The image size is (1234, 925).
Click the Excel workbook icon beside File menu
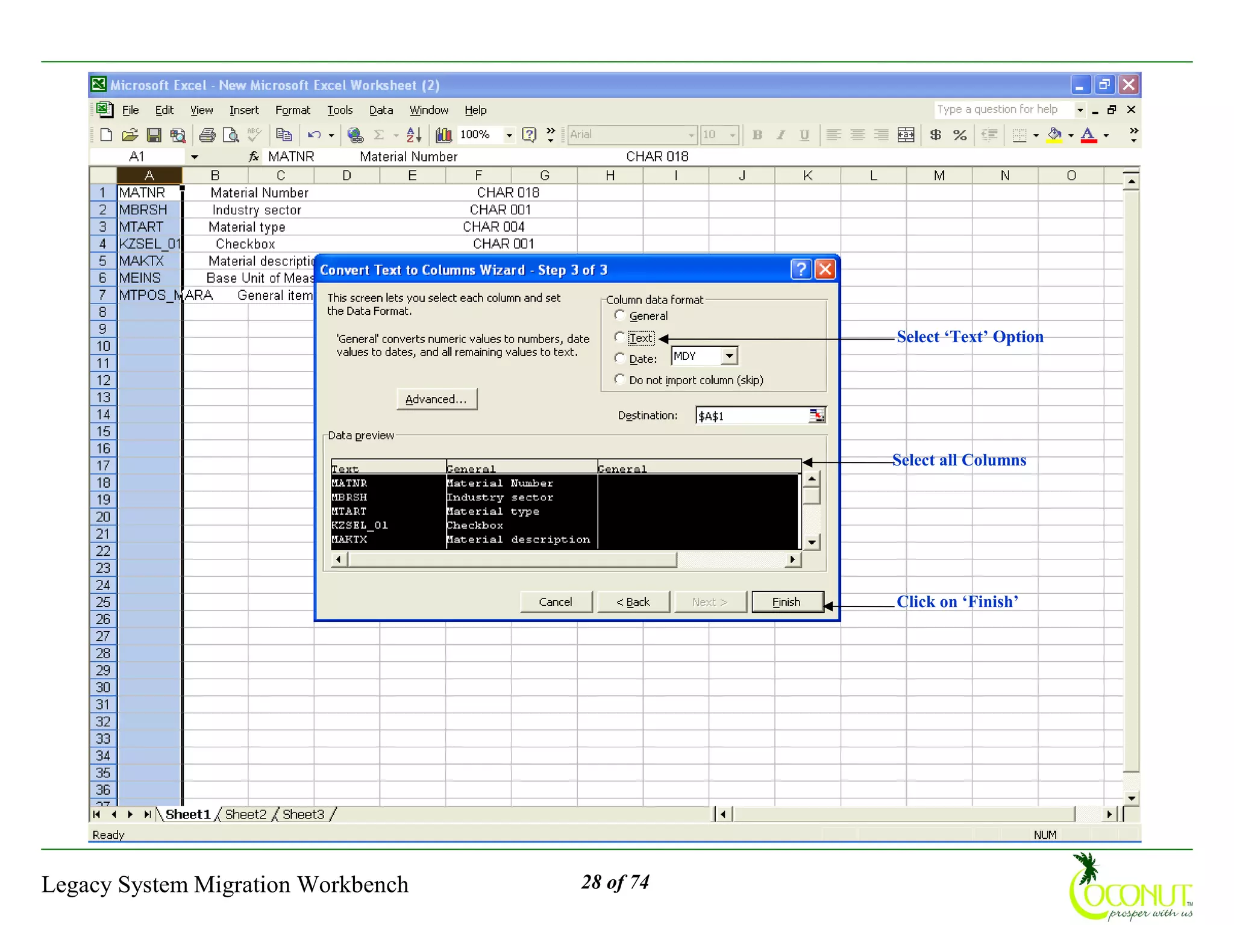(104, 110)
